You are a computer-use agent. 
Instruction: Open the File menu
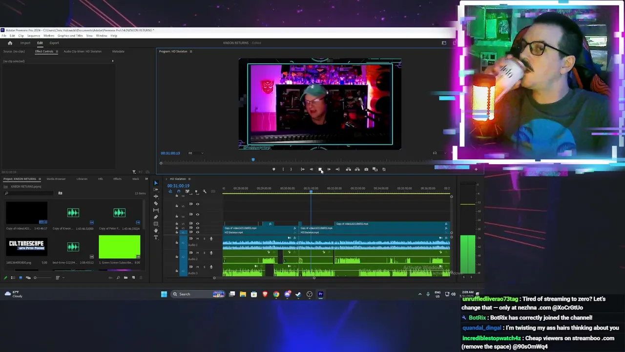point(4,36)
